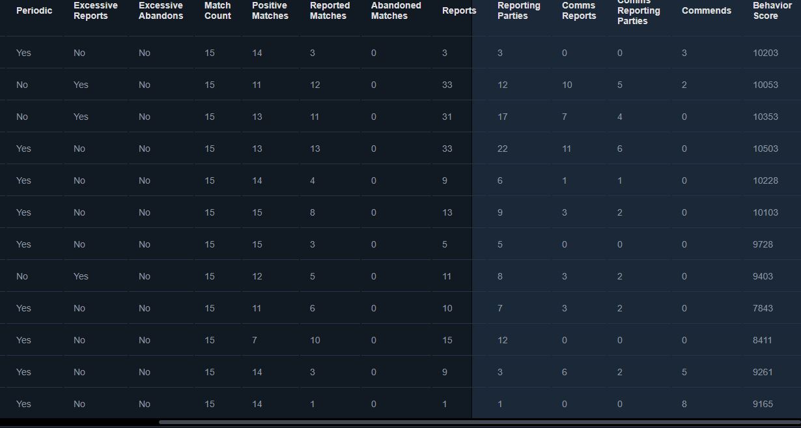This screenshot has width=801, height=428.
Task: Click Comms Reports 6 in 9261 row
Action: (x=565, y=372)
